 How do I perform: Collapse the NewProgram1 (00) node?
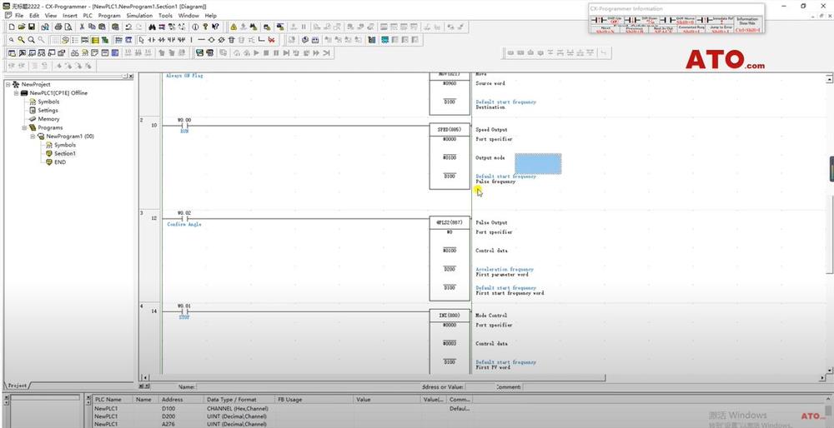coord(33,137)
